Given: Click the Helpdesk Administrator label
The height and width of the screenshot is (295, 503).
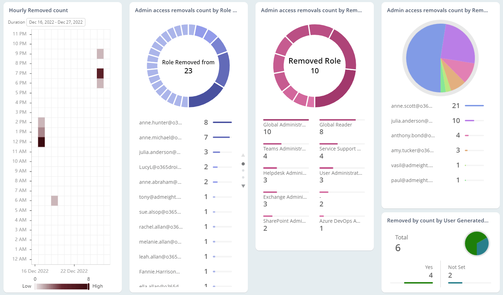Looking at the screenshot, I should click(285, 173).
